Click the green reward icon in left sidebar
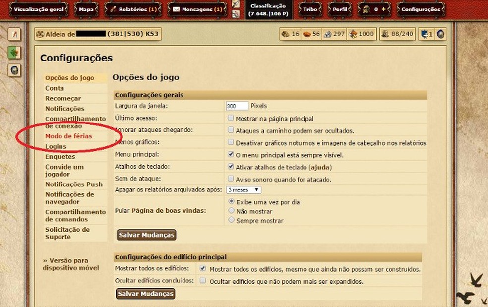This screenshot has height=307, width=488. coord(14,52)
